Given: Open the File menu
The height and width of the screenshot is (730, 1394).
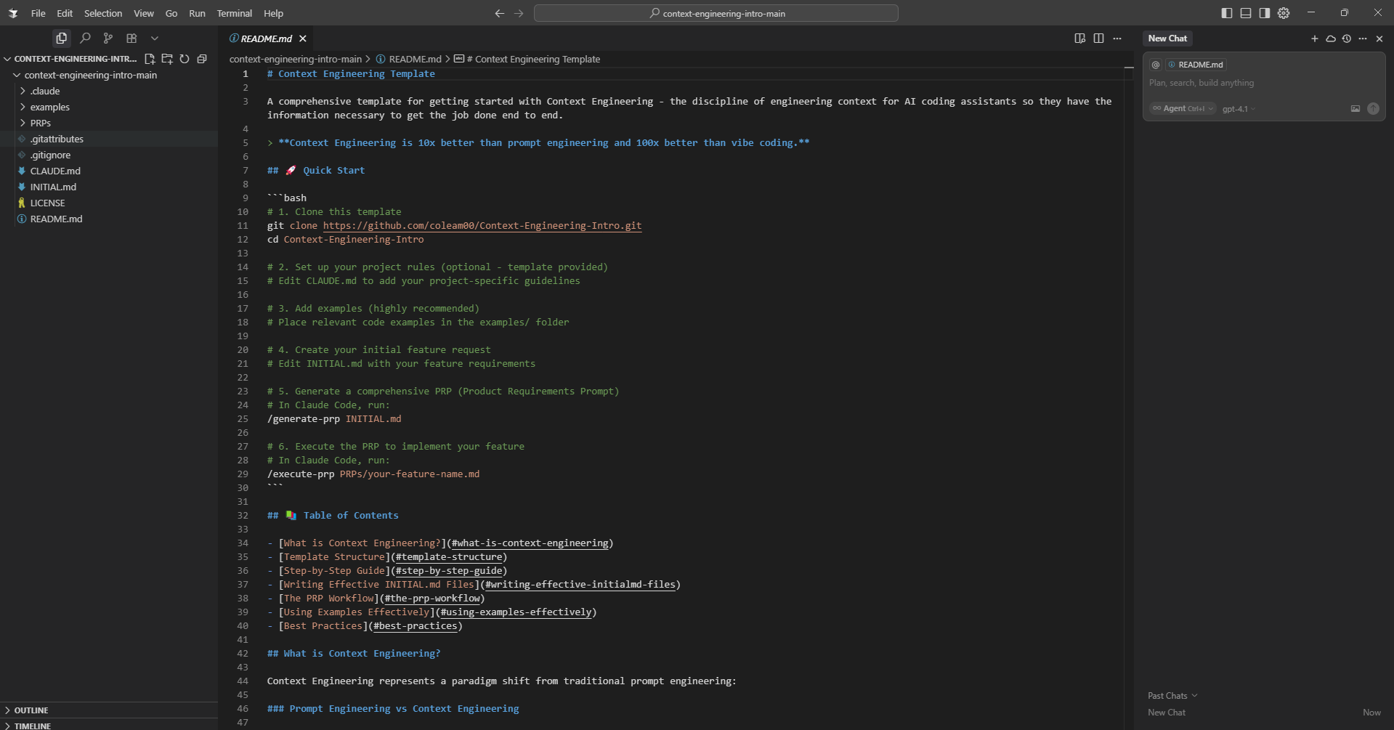Looking at the screenshot, I should click(39, 13).
